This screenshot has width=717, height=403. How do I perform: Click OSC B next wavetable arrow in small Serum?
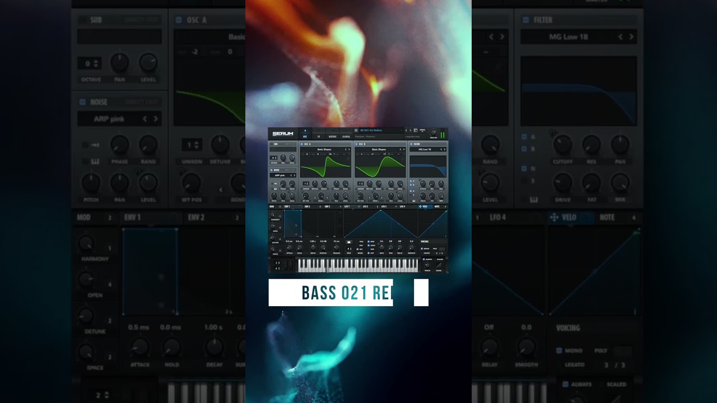coord(404,149)
